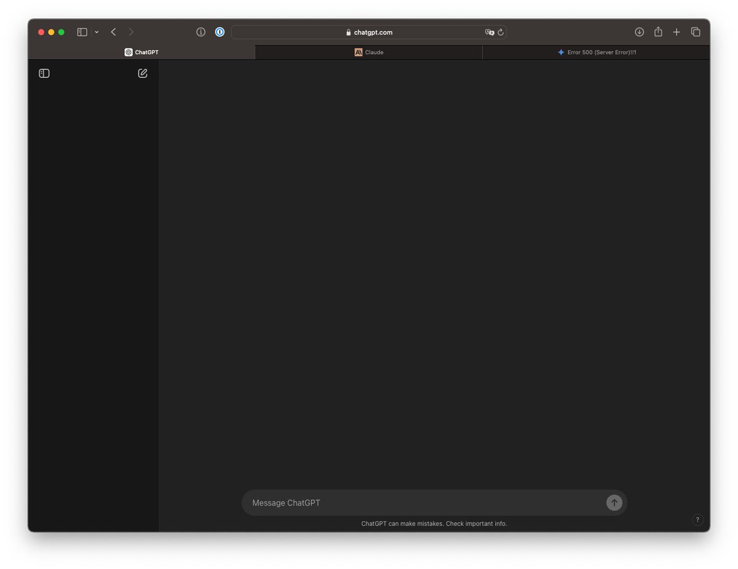Viewport: 738px width, 569px height.
Task: Minimize the window with yellow button
Action: coord(51,32)
